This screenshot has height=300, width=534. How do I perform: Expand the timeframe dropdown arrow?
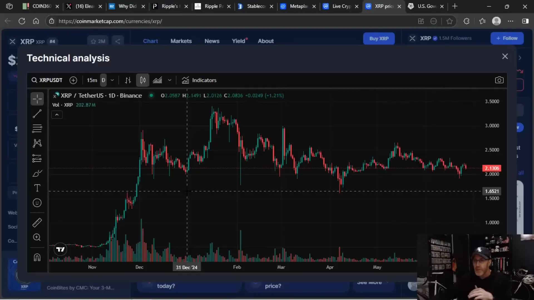tap(112, 80)
